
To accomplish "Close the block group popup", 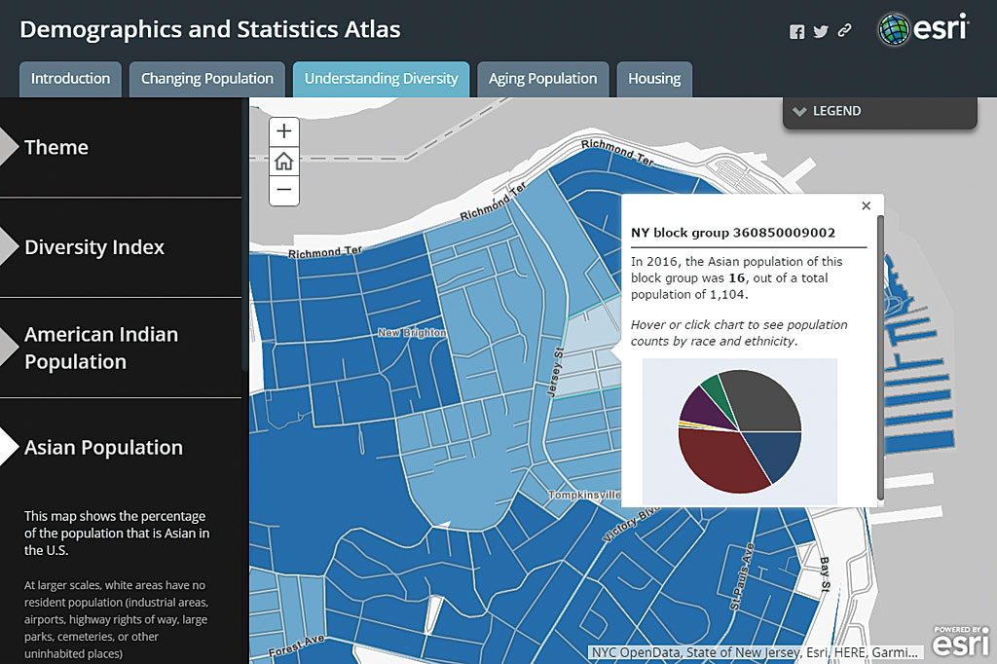I will 867,205.
